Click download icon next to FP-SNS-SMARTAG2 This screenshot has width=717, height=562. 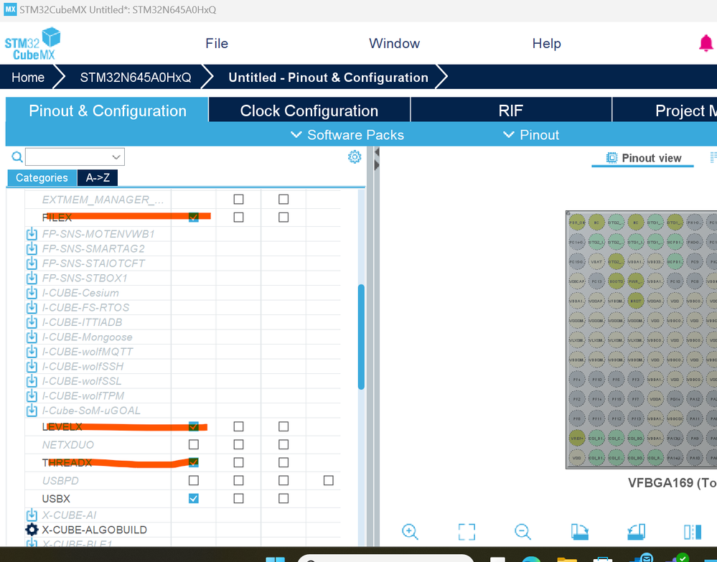(32, 248)
